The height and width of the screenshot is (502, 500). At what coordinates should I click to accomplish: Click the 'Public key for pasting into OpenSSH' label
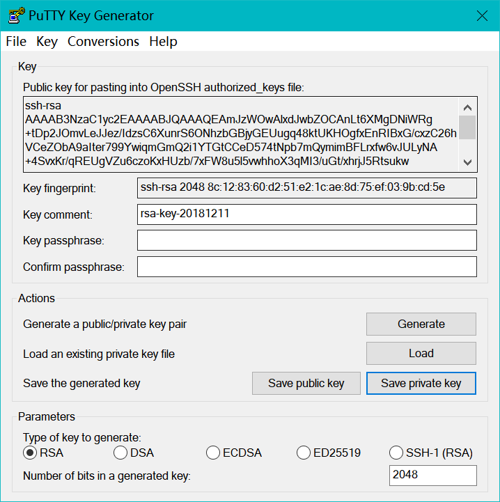(x=164, y=88)
